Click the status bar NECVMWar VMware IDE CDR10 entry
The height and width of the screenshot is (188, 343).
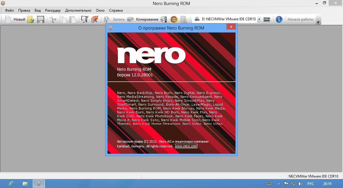point(313,176)
